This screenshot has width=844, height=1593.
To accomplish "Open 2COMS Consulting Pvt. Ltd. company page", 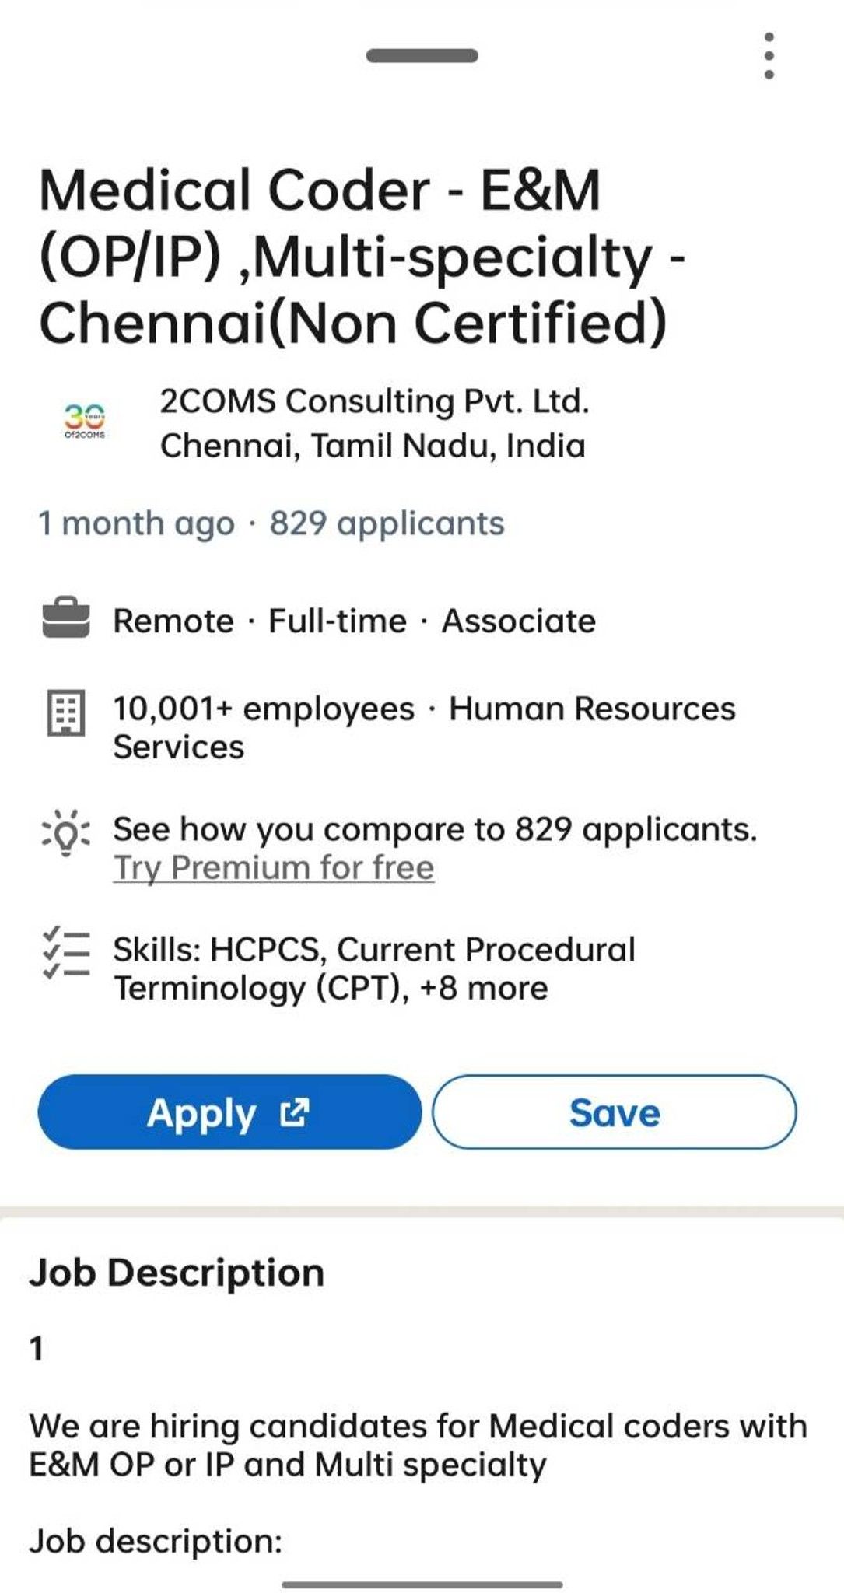I will [x=375, y=402].
